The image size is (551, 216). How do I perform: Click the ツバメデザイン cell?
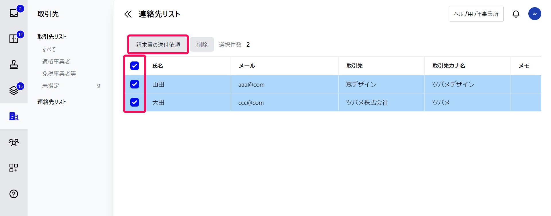pyautogui.click(x=468, y=84)
